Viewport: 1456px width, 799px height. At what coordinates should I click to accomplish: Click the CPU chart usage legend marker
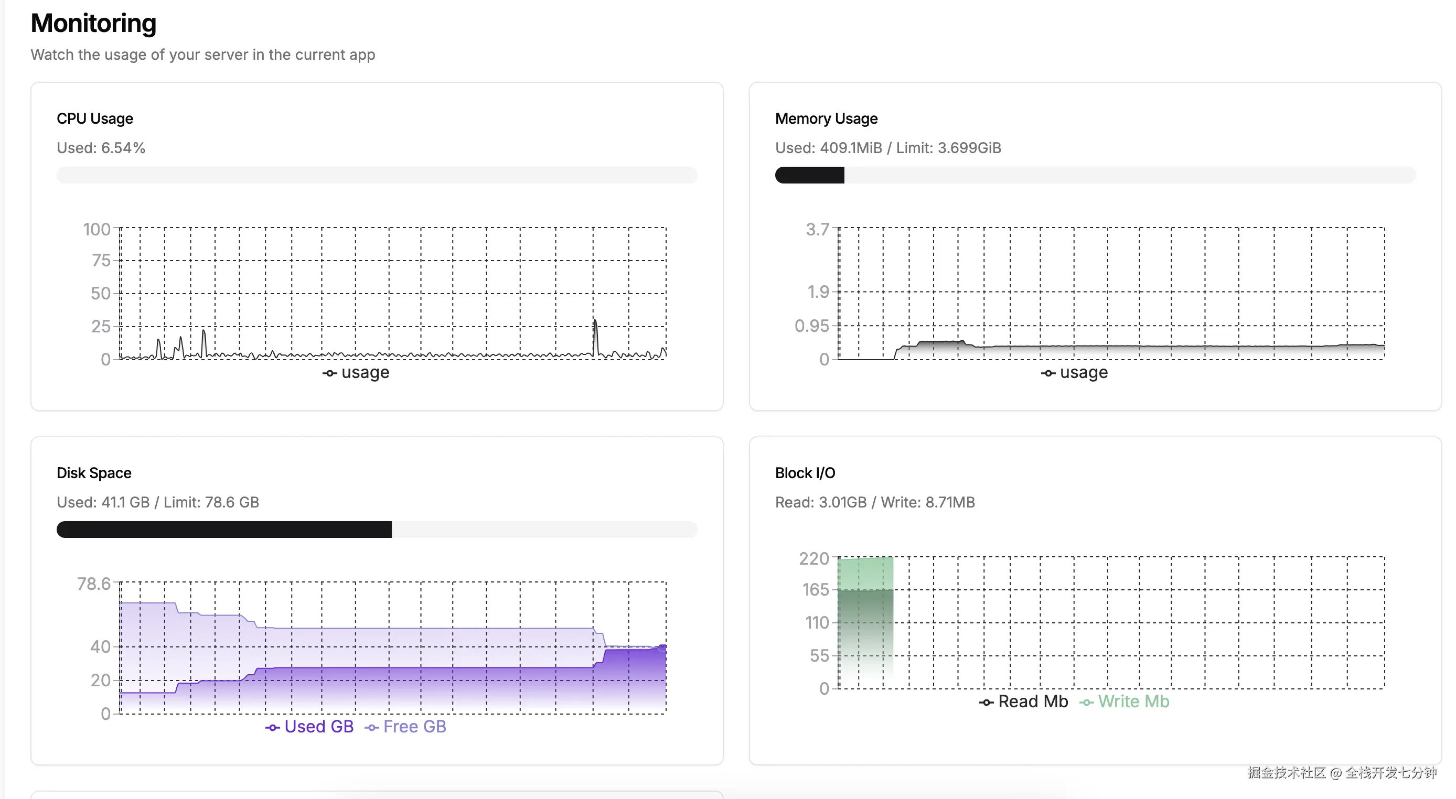click(330, 373)
